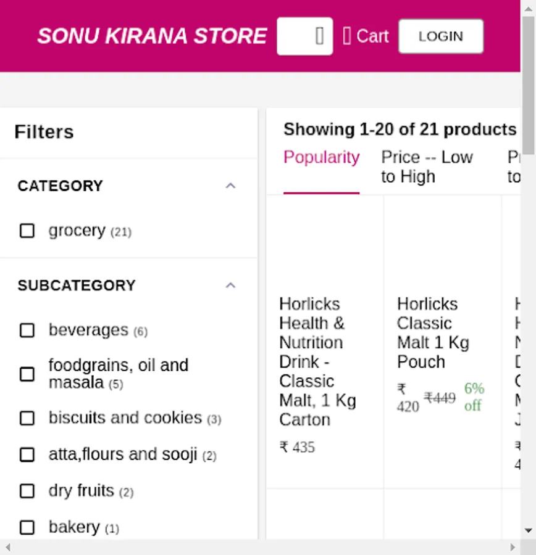Switch to Popularity sort tab
536x555 pixels.
(322, 157)
